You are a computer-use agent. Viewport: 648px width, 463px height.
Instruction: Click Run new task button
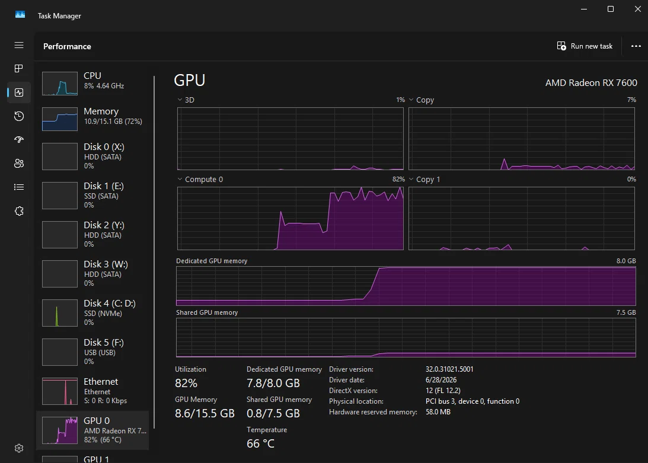tap(585, 46)
